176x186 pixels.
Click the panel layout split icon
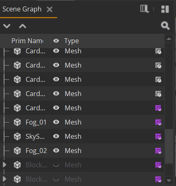(x=165, y=9)
